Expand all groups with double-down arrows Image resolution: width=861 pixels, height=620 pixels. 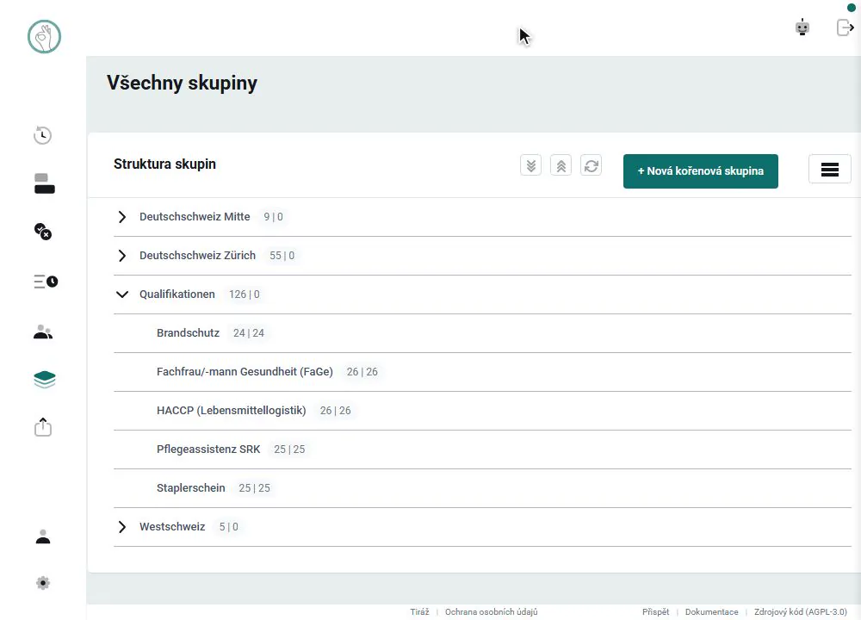pyautogui.click(x=530, y=165)
